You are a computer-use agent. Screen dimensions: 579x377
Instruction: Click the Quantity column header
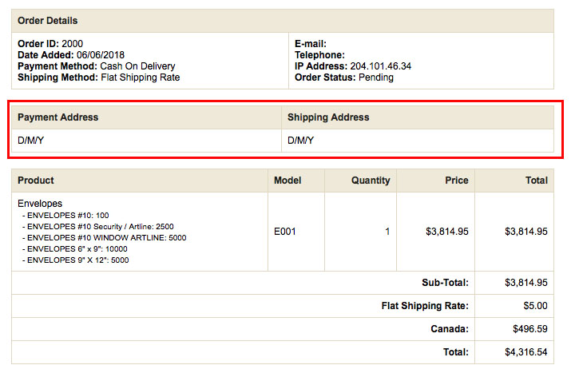coord(371,181)
